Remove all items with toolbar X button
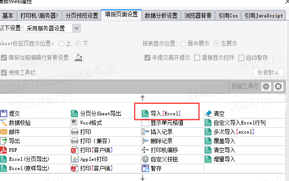Screen dimensions: 289x181 (x=278, y=86)
